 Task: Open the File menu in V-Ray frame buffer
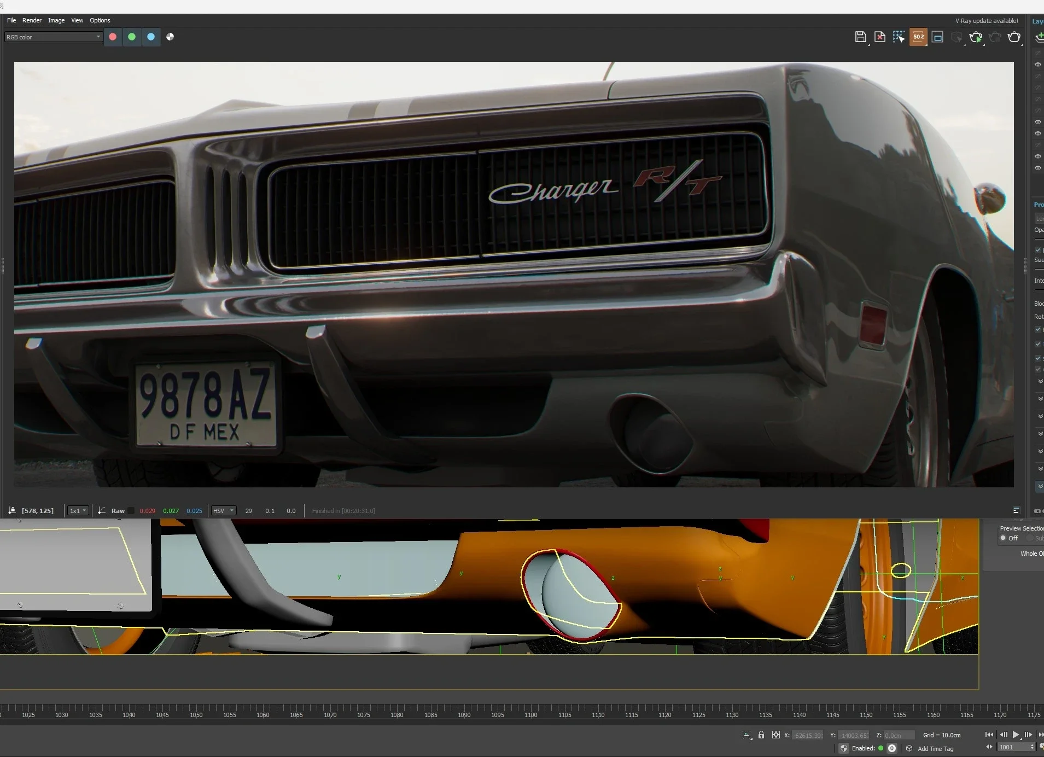click(x=11, y=20)
